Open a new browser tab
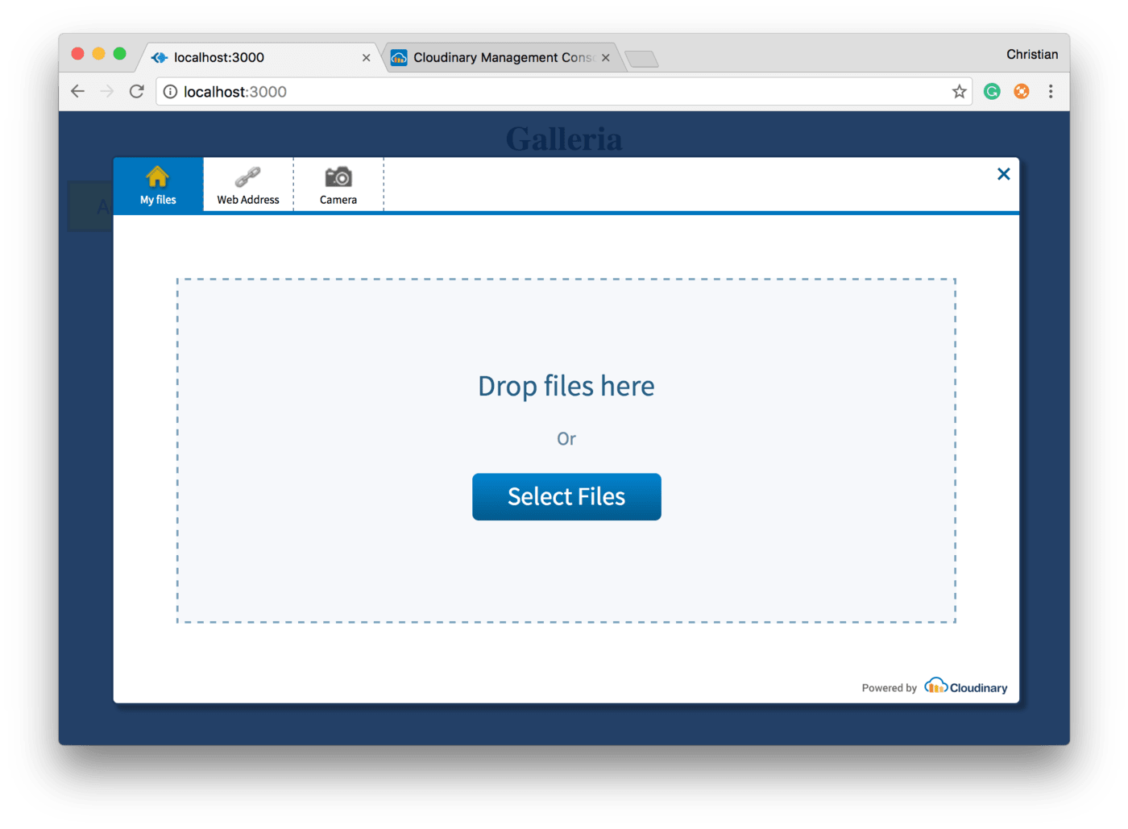 coord(641,59)
